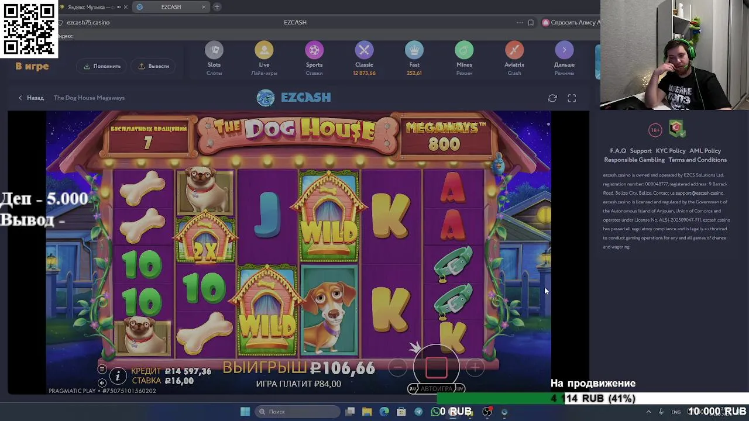Open a new browser tab
749x421 pixels.
(x=217, y=7)
